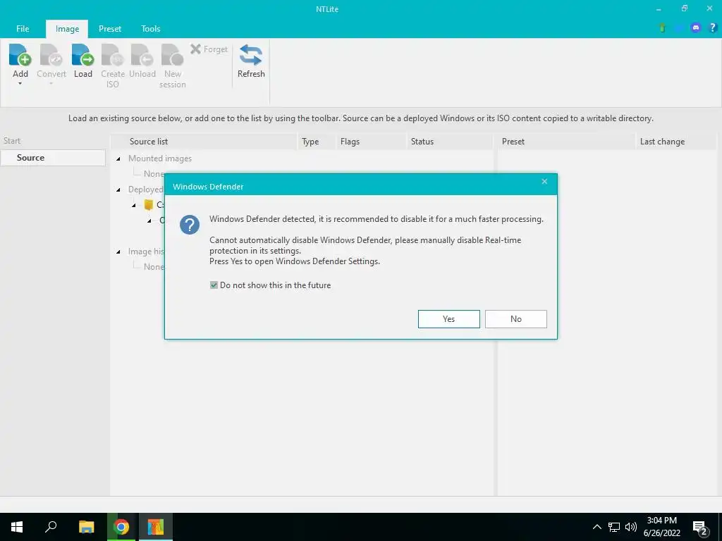Viewport: 722px width, 541px height.
Task: Click the Load toolbar icon
Action: point(83,55)
